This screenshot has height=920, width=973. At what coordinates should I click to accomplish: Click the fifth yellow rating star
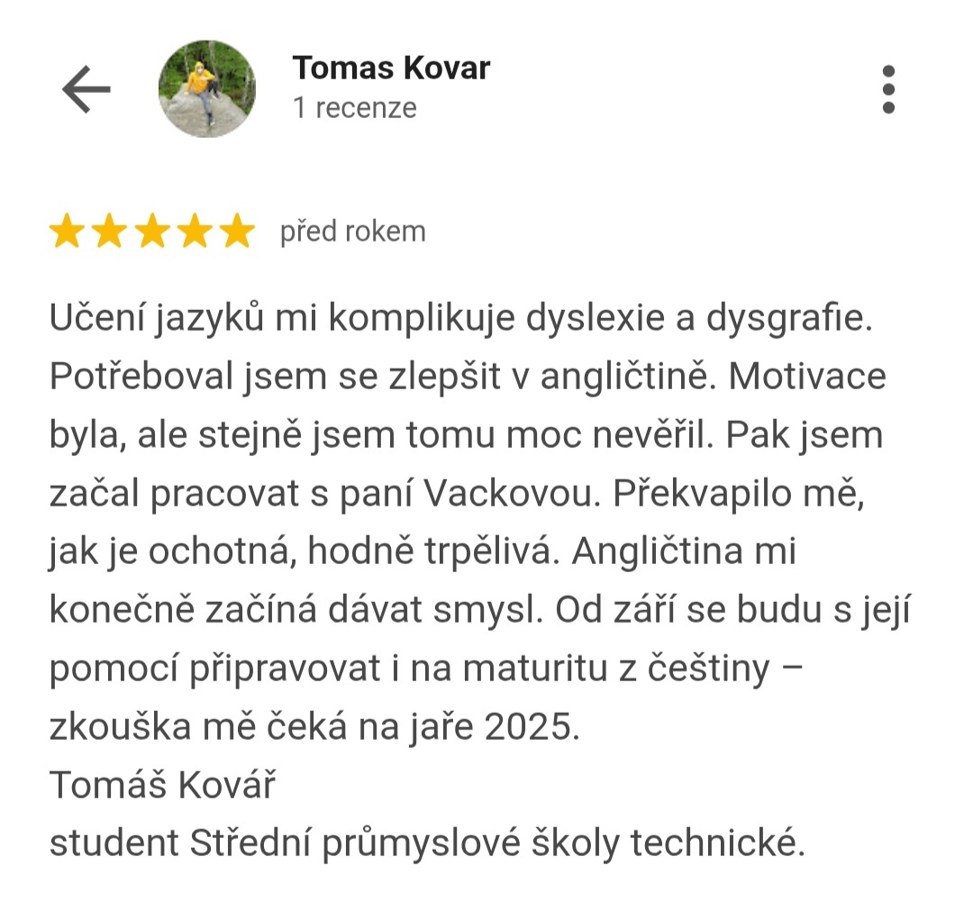(x=238, y=231)
